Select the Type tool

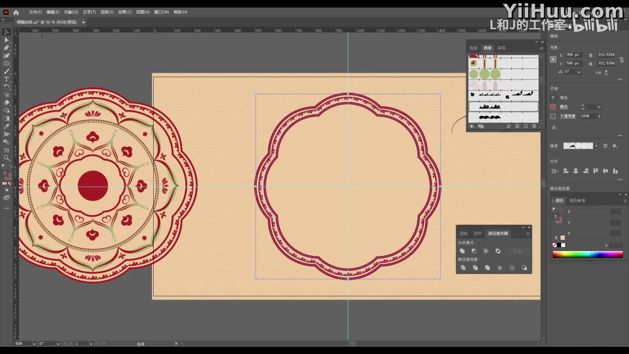click(x=7, y=79)
